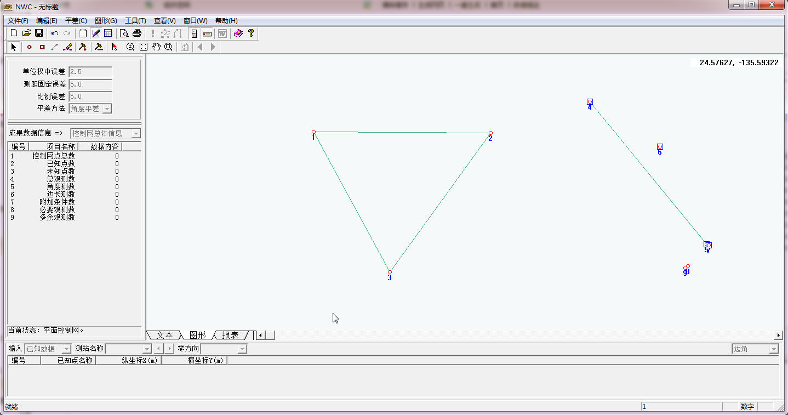The image size is (788, 415).
Task: Select the eraser tool
Action: pyautogui.click(x=68, y=47)
